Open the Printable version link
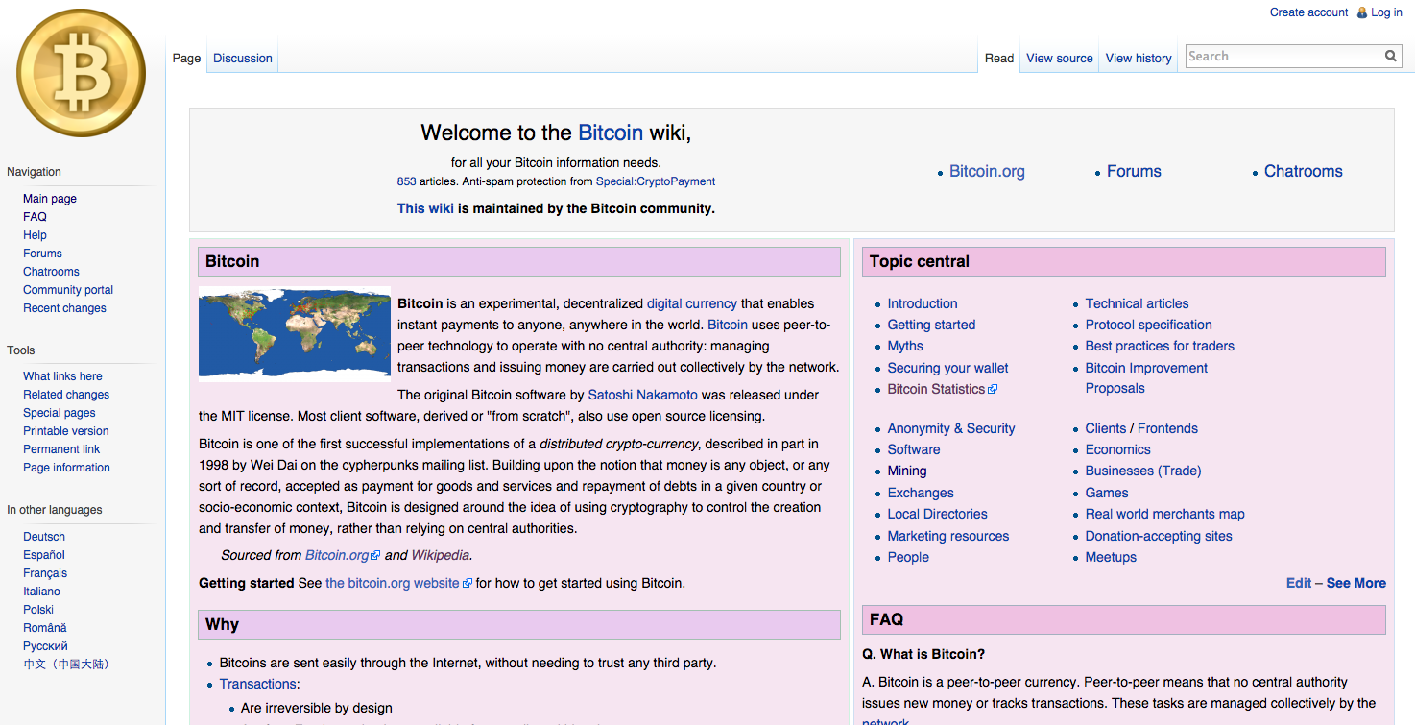Viewport: 1415px width, 725px height. (66, 431)
